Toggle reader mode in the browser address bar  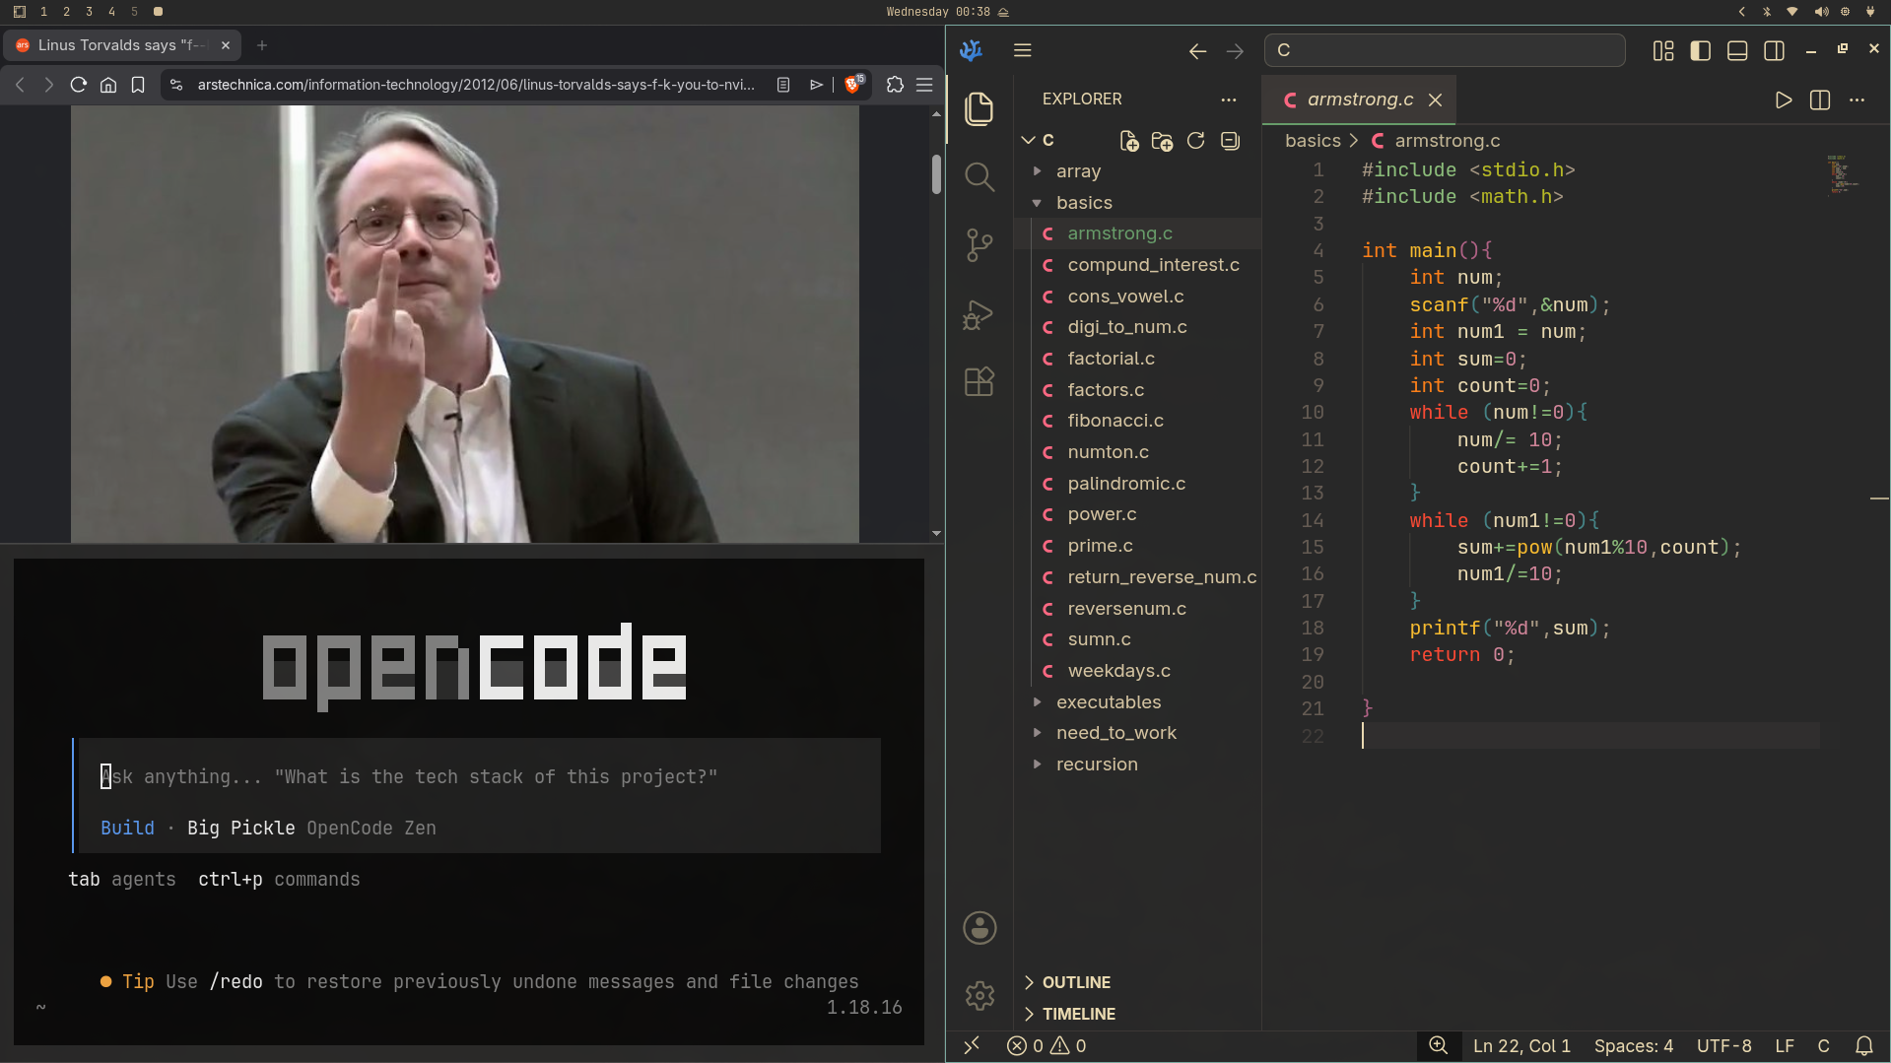coord(783,85)
